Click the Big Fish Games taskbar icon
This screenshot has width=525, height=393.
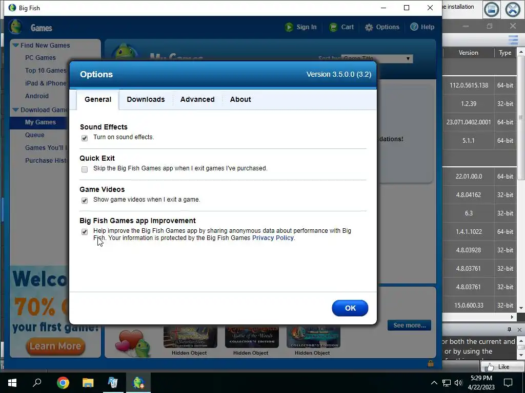(x=138, y=382)
